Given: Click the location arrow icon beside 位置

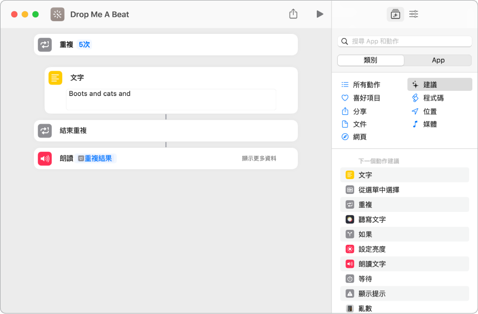Looking at the screenshot, I should click(415, 111).
